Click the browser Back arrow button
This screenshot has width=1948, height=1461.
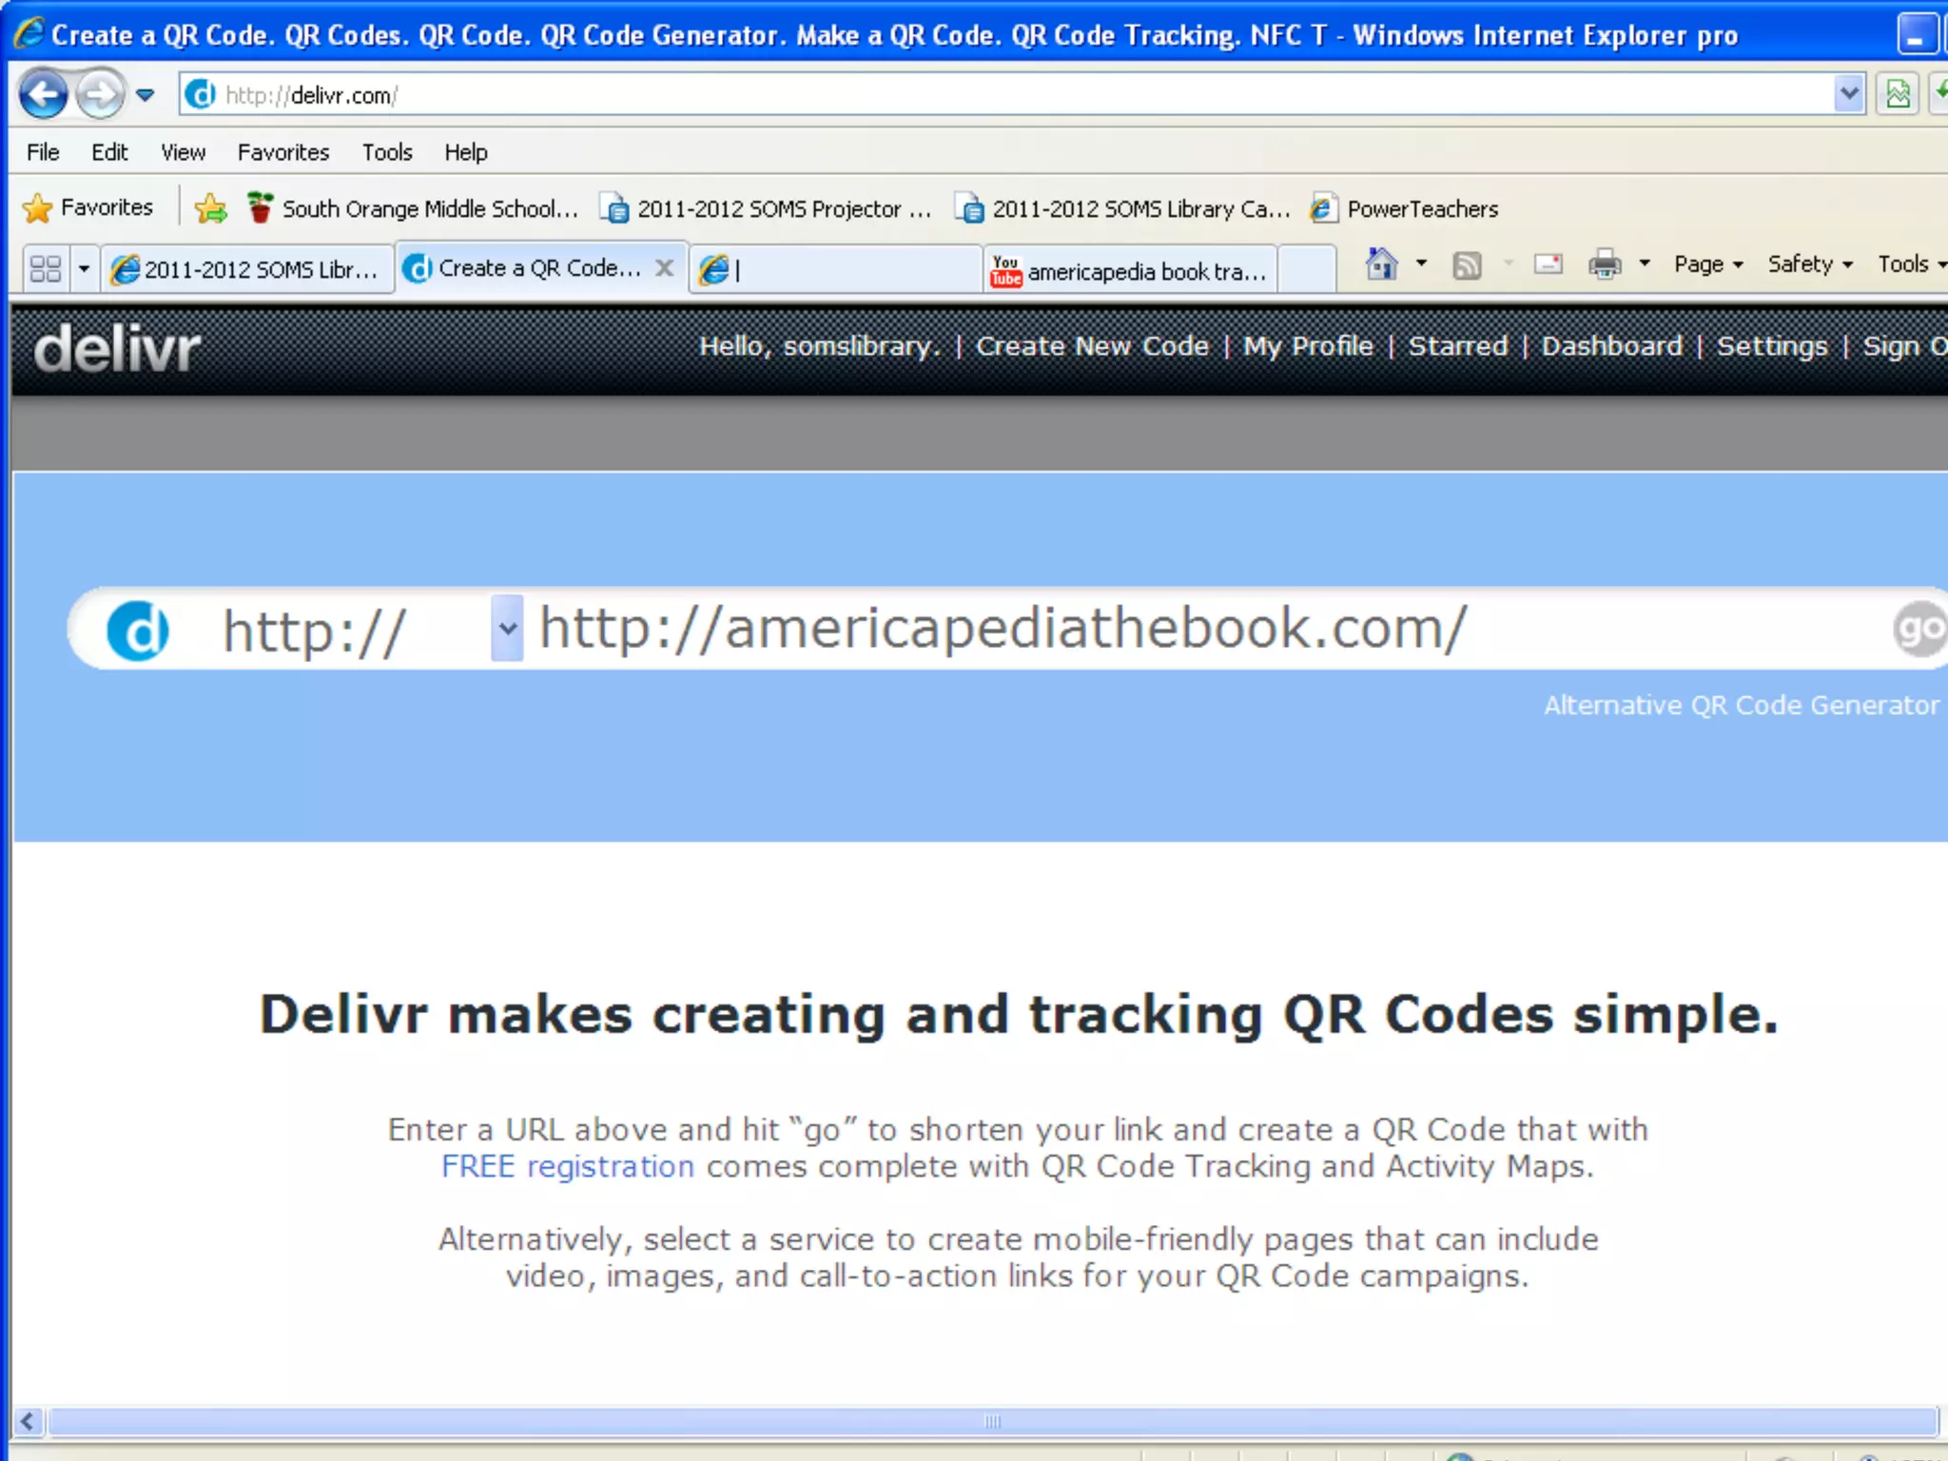click(x=43, y=94)
